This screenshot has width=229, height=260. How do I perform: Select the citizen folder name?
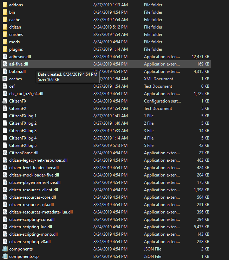pyautogui.click(x=15, y=27)
